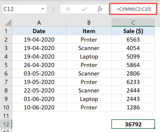
Task: Select the Prnter cell in row 10
Action: [89, 108]
